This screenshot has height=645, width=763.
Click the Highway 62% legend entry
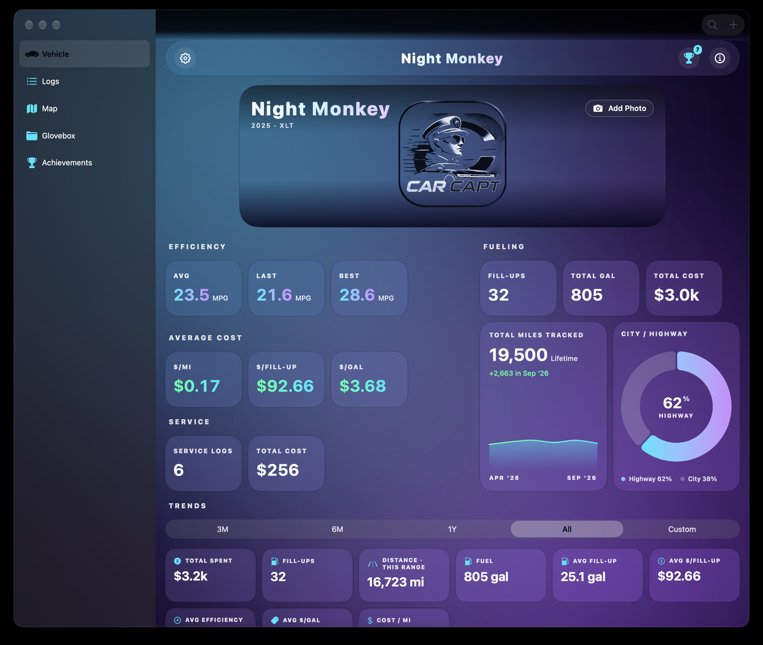[x=646, y=479]
